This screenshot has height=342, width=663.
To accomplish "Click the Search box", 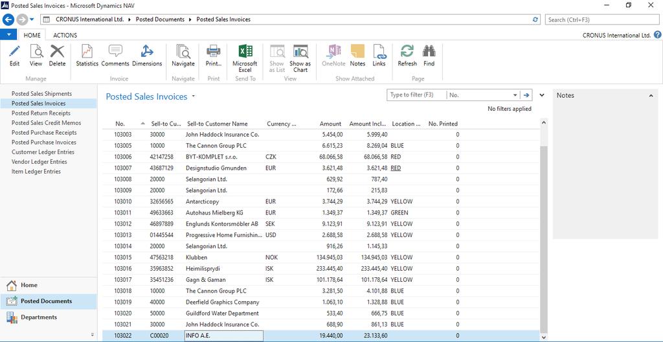I will [603, 19].
